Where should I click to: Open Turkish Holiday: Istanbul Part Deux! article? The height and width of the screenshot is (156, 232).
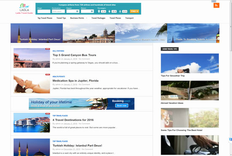(77, 145)
